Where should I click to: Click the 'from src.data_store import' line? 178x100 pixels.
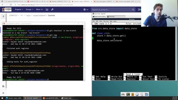click(114, 29)
